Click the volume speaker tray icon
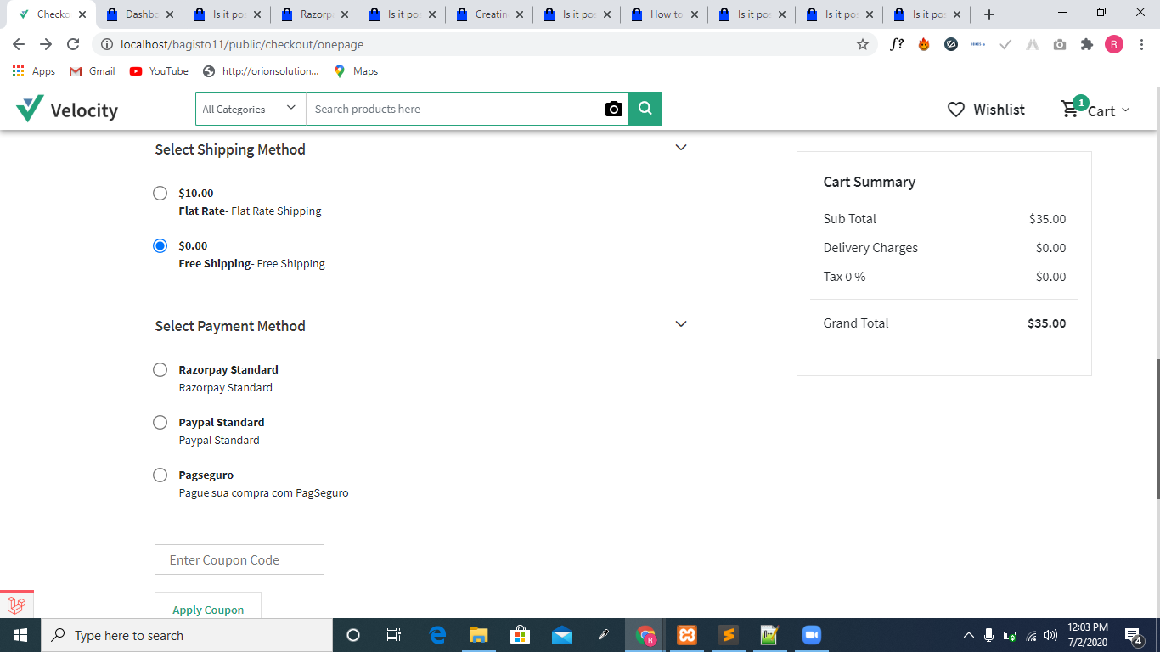The image size is (1160, 652). click(x=1050, y=635)
